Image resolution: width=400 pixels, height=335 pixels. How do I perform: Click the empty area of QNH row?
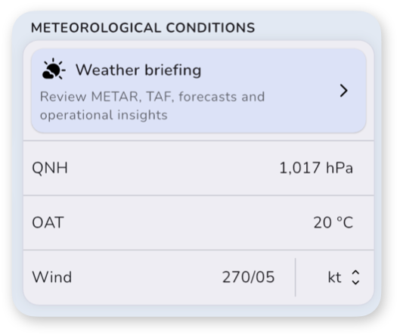173,168
